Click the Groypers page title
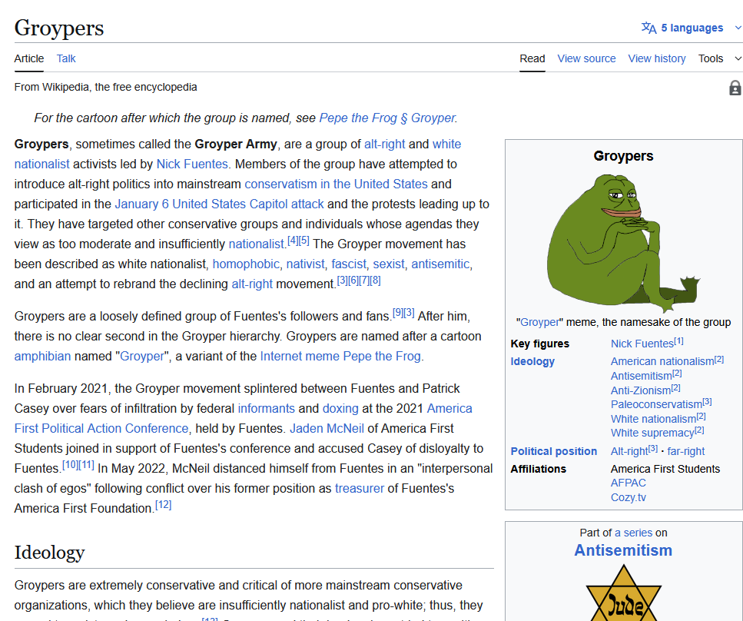The width and height of the screenshot is (743, 621). 58,28
